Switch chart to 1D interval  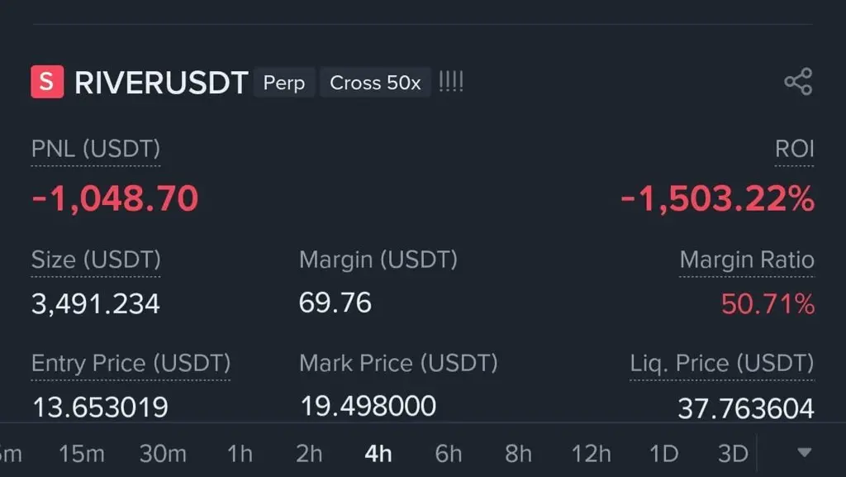663,454
